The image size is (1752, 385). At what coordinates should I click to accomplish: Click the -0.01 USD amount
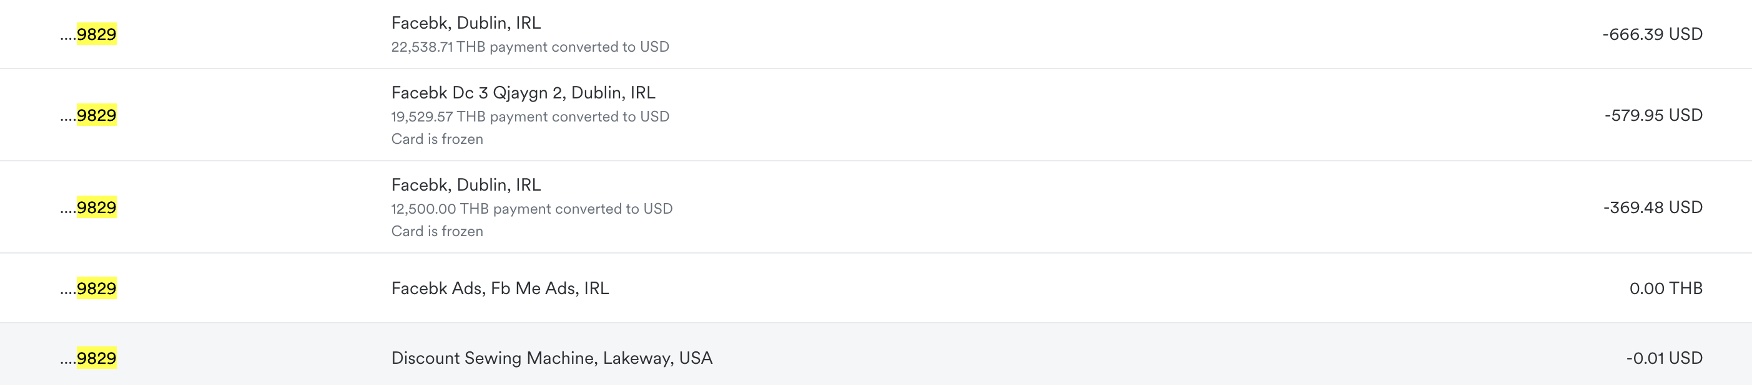pyautogui.click(x=1664, y=358)
